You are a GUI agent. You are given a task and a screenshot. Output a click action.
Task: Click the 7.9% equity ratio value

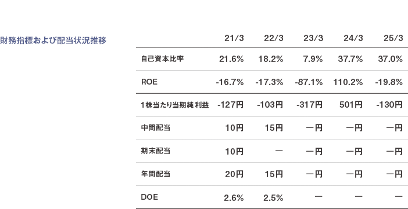click(x=313, y=60)
